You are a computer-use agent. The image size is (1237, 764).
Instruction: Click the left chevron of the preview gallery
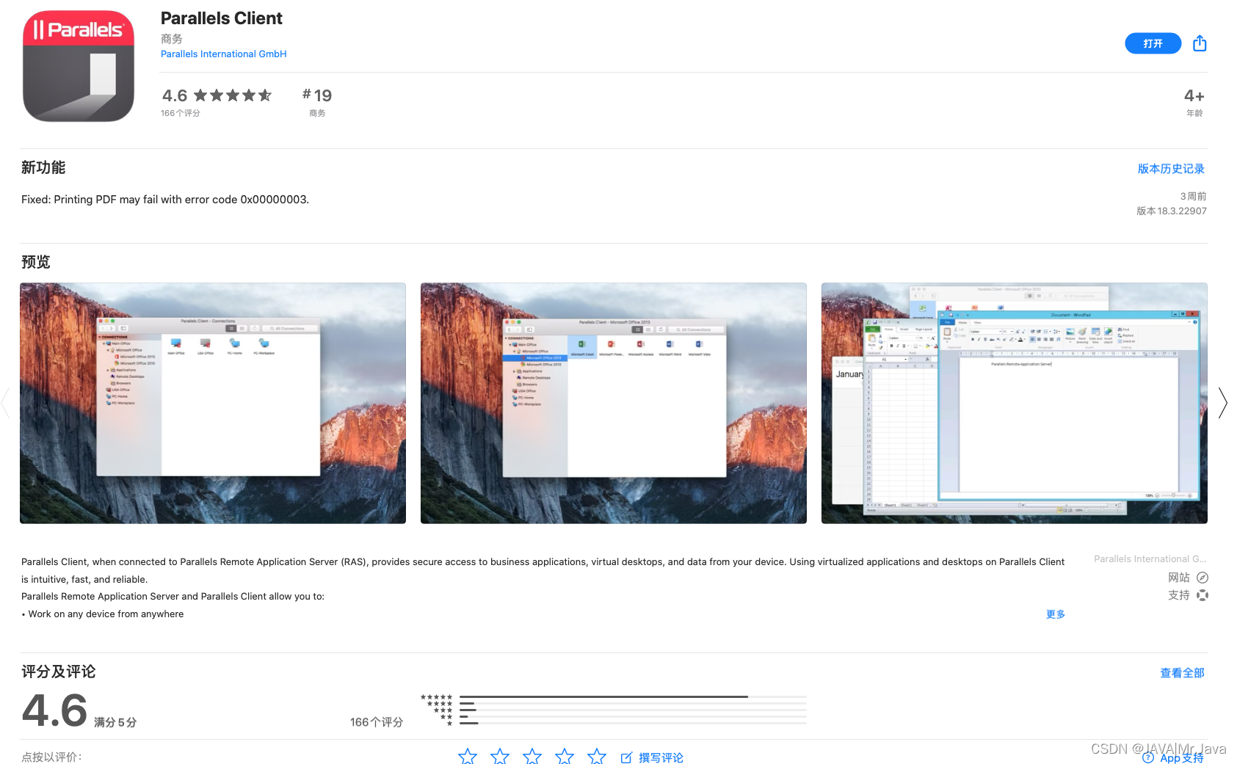coord(6,403)
